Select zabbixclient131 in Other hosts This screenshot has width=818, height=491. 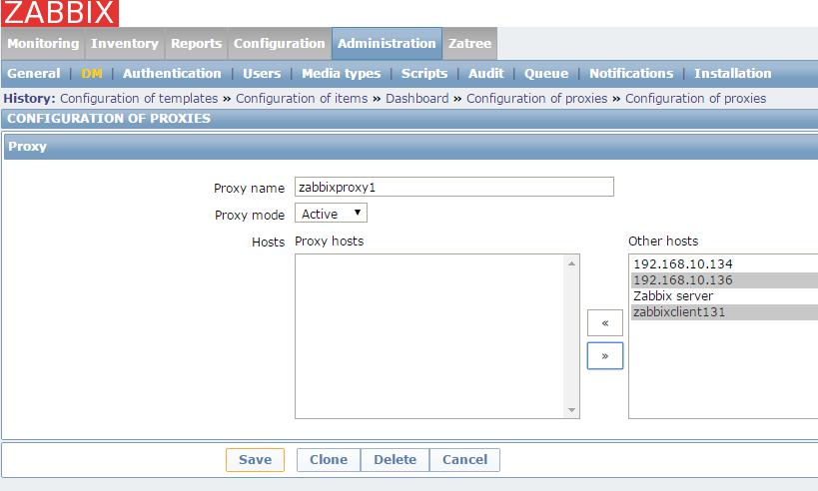pos(724,312)
